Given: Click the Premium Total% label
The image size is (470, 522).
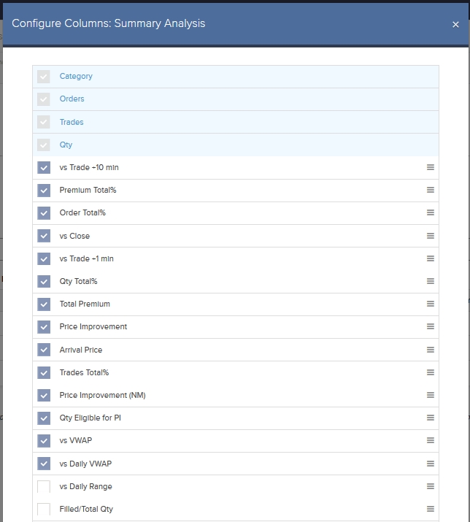Looking at the screenshot, I should coord(88,190).
